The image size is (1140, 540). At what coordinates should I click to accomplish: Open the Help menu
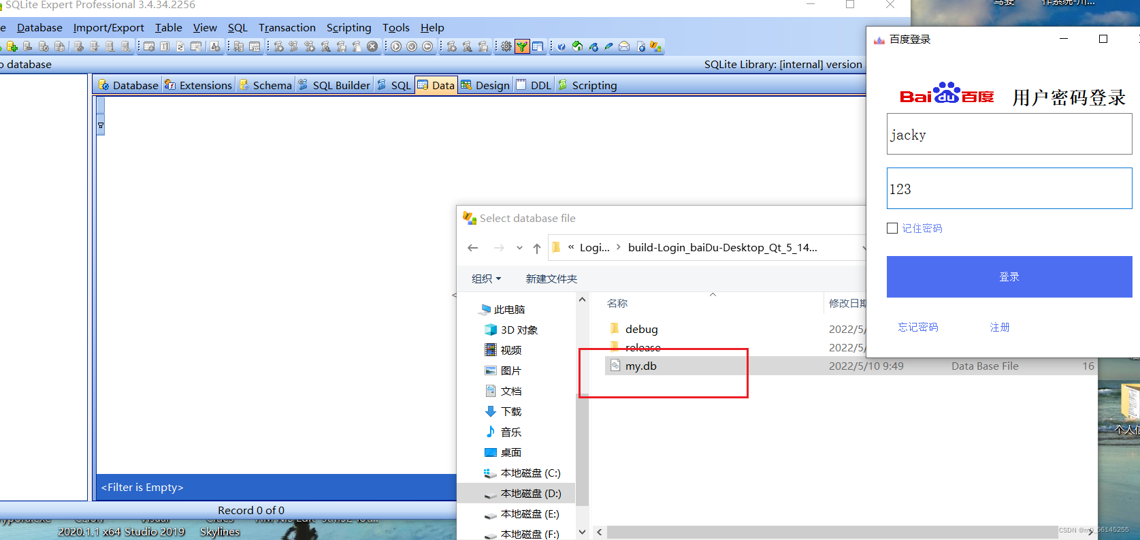click(432, 27)
